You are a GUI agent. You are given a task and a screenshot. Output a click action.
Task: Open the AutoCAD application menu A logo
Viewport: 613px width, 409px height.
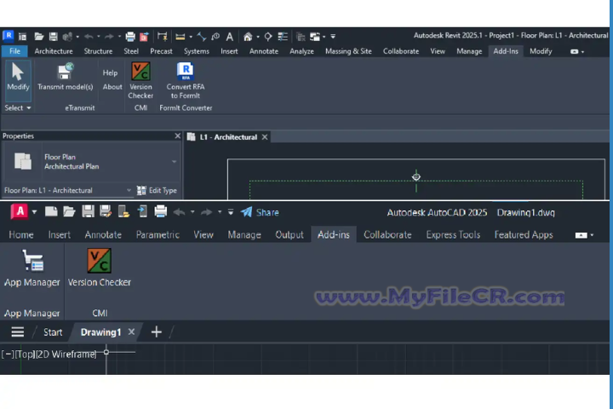20,211
